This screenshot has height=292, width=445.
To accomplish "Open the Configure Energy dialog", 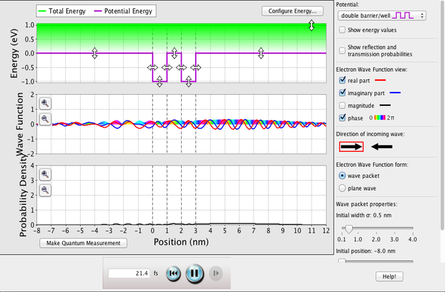I will pos(292,11).
